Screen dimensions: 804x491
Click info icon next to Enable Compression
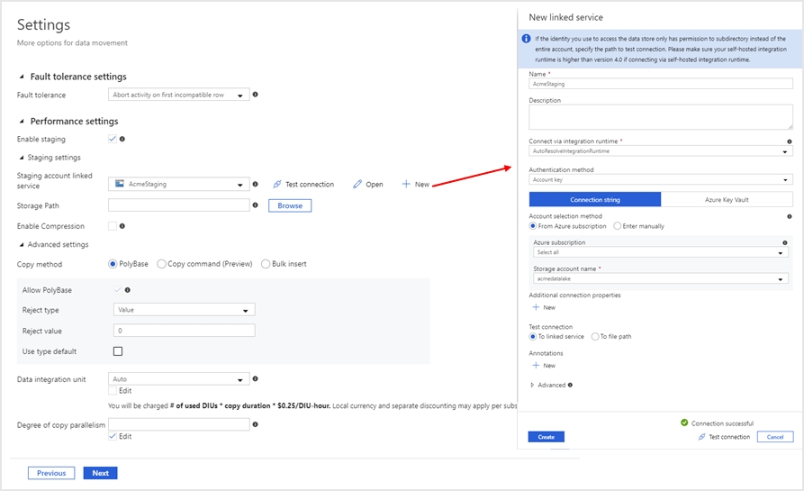[122, 226]
